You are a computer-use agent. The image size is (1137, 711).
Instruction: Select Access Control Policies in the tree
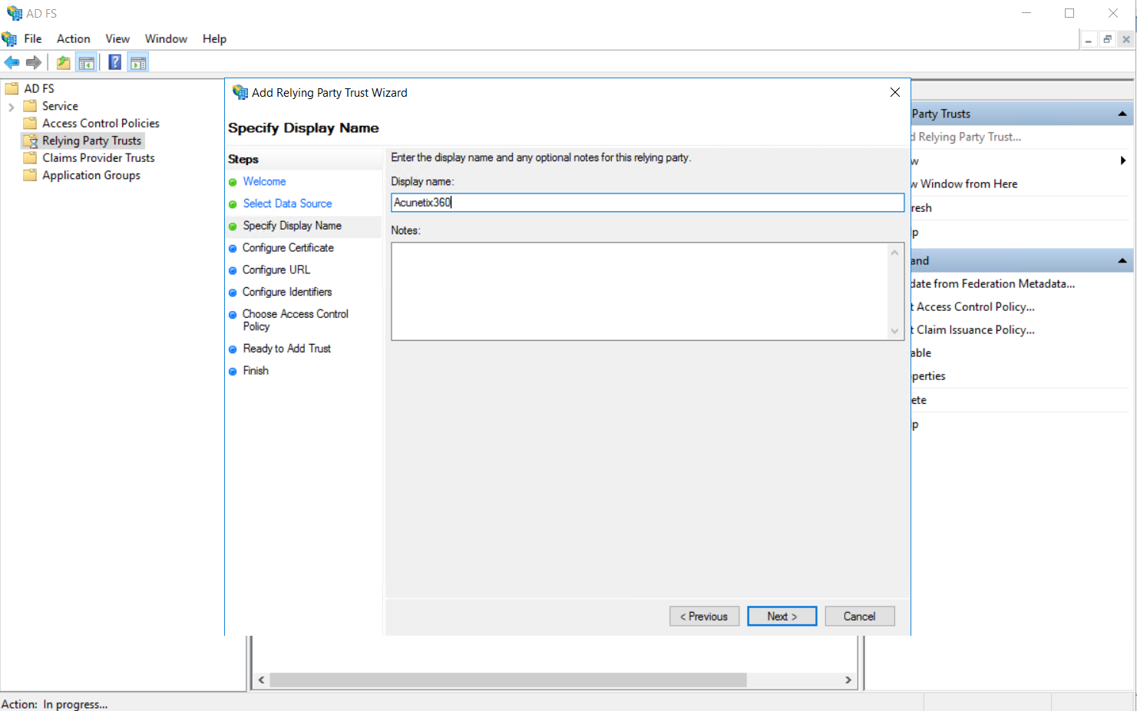tap(101, 123)
